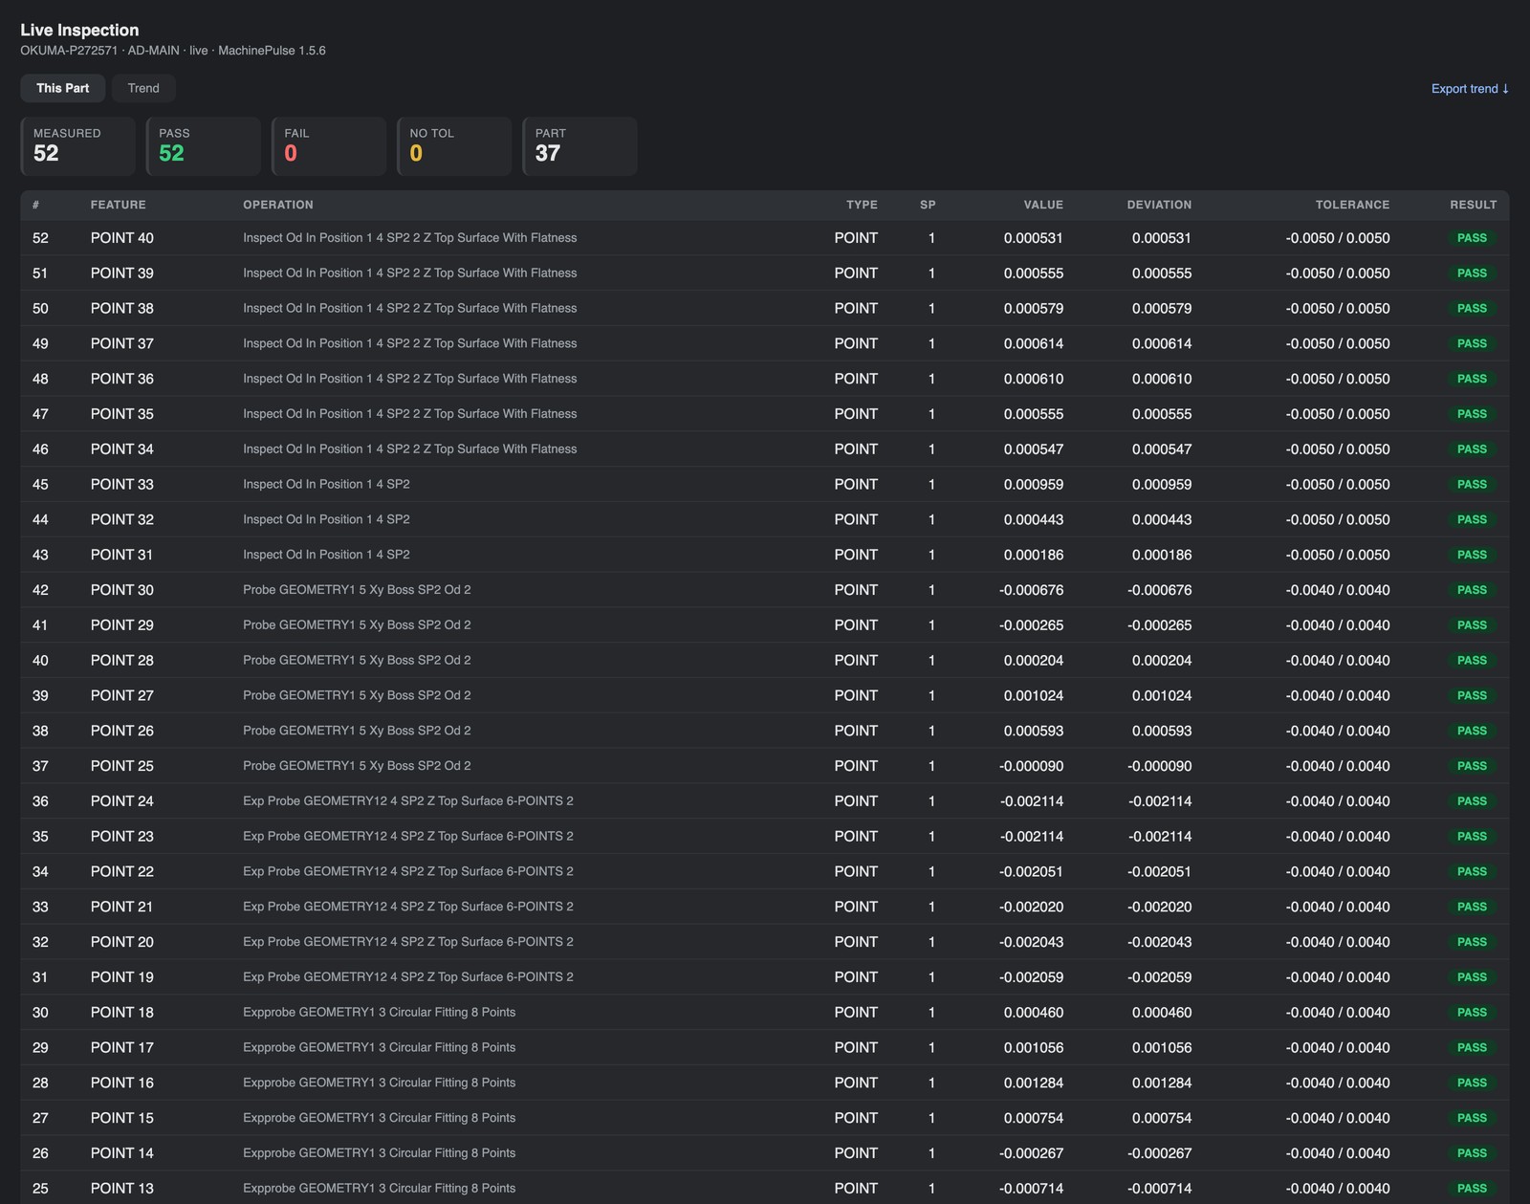Image resolution: width=1530 pixels, height=1204 pixels.
Task: Click row number 43
Action: (x=40, y=555)
